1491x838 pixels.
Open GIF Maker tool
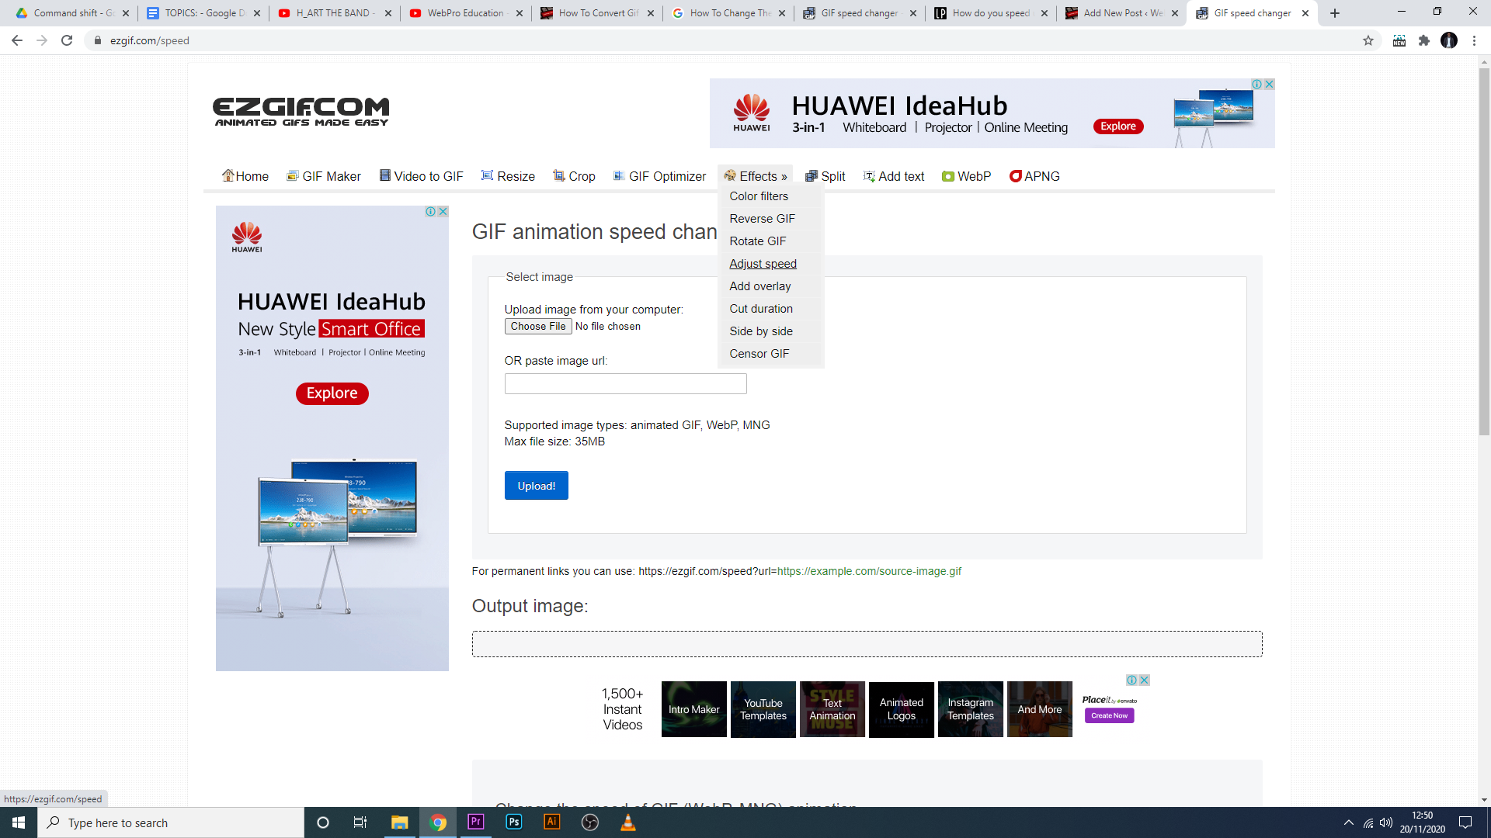[x=324, y=176]
